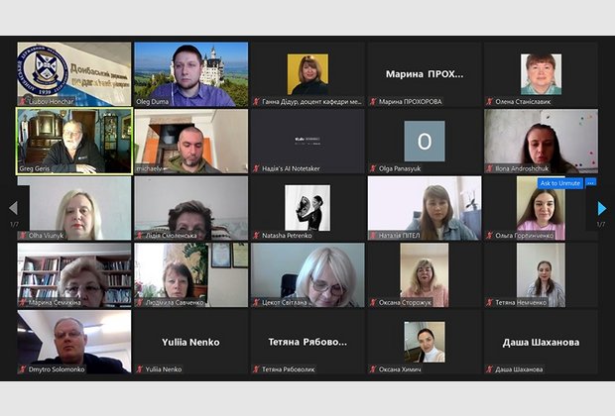
Task: Click muted mic icon next to Olga Panasyuk
Action: point(373,168)
